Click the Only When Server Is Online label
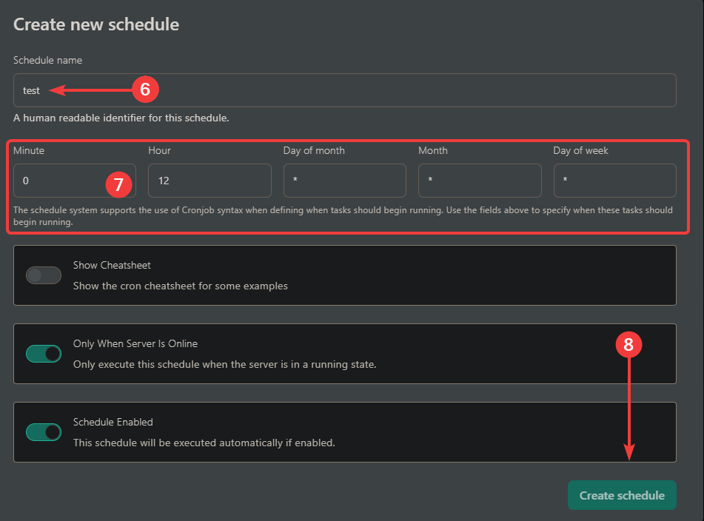This screenshot has height=521, width=704. coord(134,343)
